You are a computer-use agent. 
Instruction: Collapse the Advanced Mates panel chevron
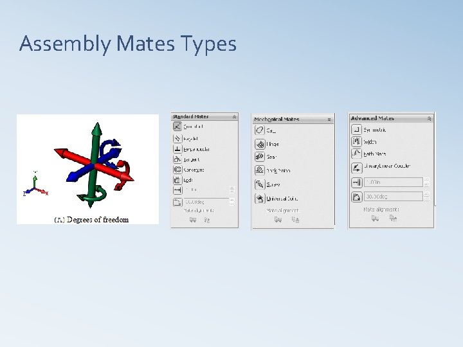429,119
